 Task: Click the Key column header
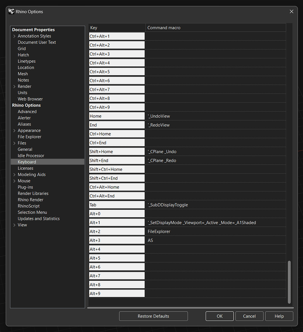[117, 28]
